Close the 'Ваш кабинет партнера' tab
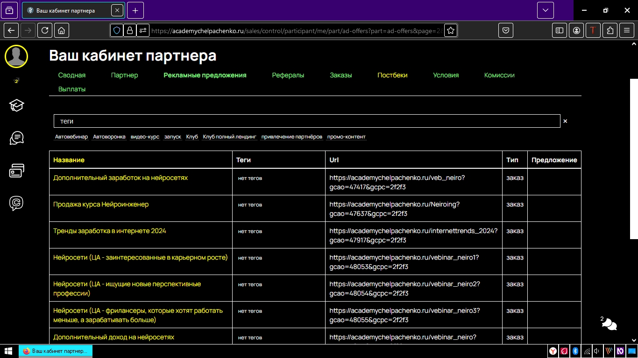 [x=117, y=10]
